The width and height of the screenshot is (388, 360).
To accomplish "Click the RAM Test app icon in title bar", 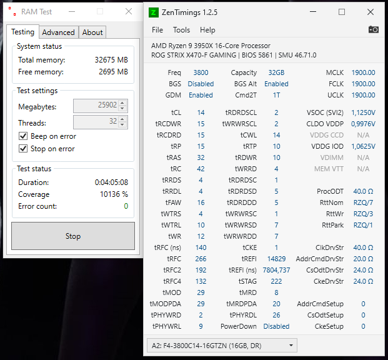I will (x=12, y=11).
